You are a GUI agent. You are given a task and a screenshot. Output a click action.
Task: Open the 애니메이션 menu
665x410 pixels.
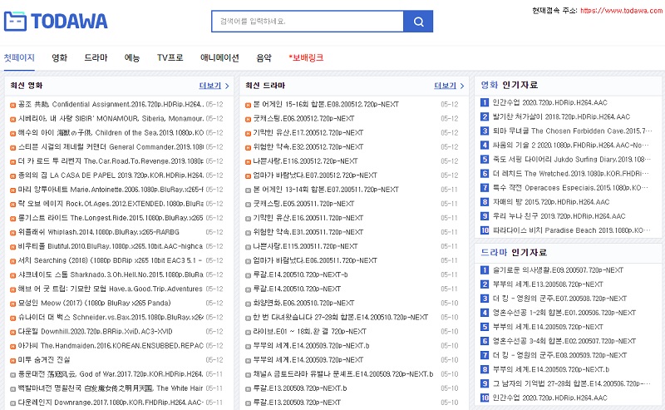pyautogui.click(x=219, y=57)
